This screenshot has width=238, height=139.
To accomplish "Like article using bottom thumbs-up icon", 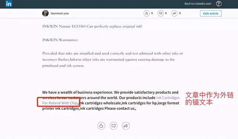I will coord(101,126).
